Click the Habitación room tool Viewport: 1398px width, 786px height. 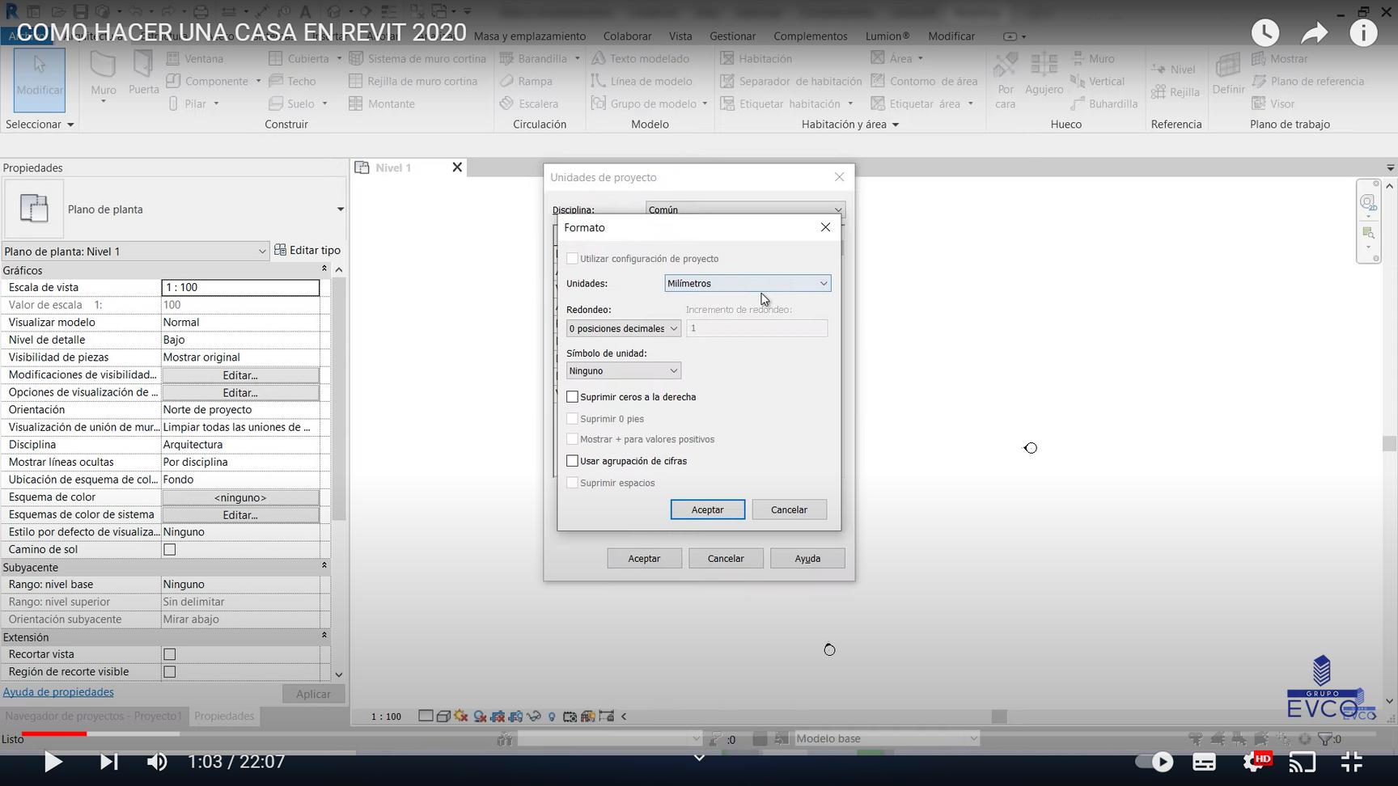point(756,58)
